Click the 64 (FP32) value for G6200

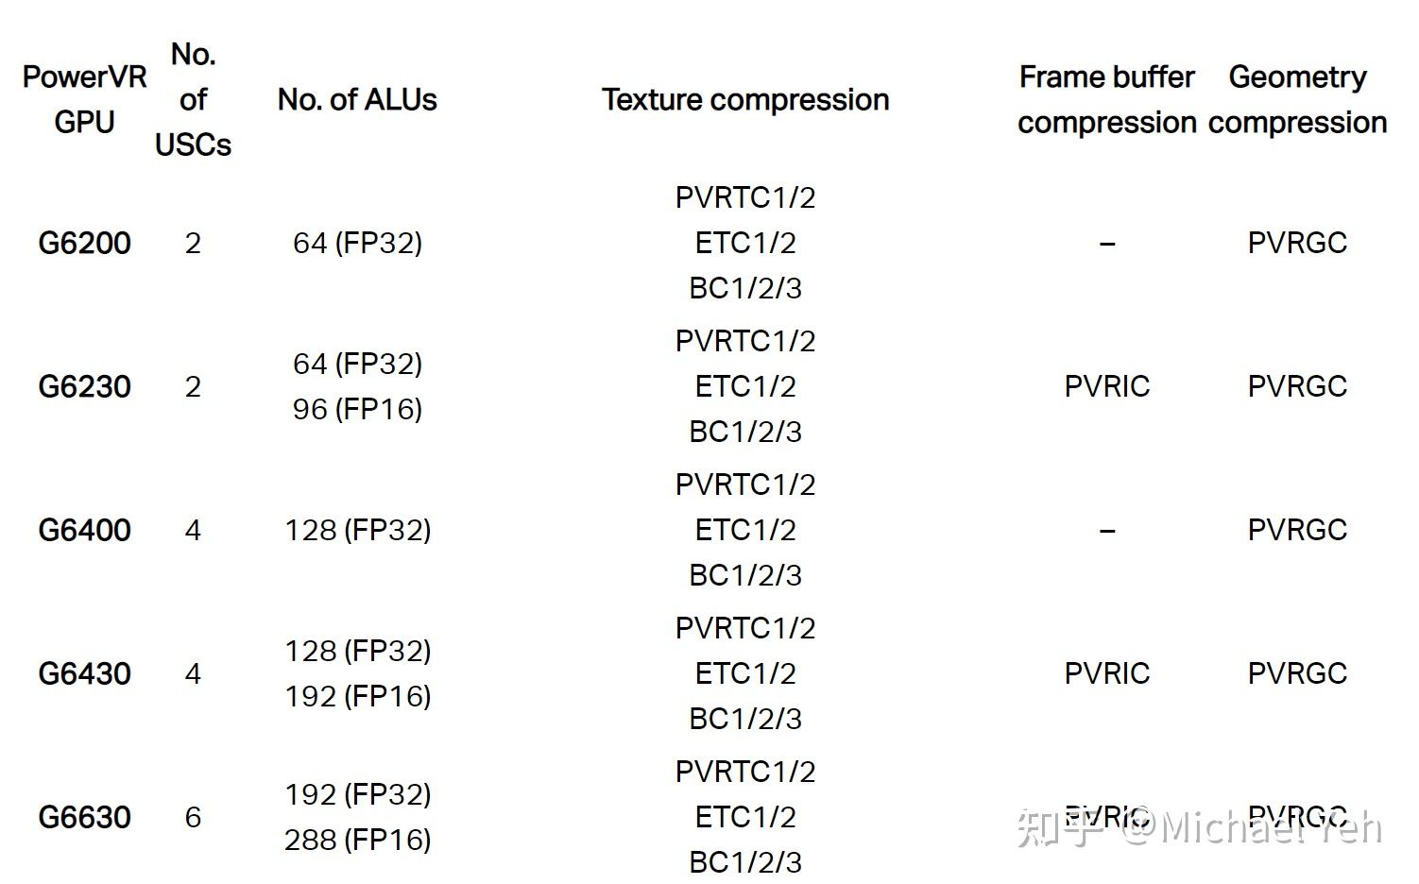[357, 243]
